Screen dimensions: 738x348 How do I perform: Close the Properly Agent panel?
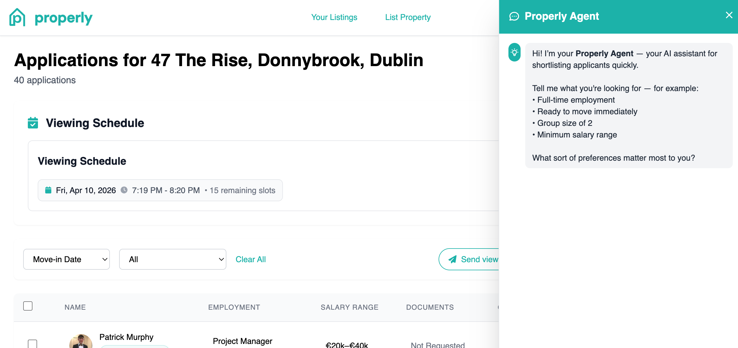[x=729, y=15]
